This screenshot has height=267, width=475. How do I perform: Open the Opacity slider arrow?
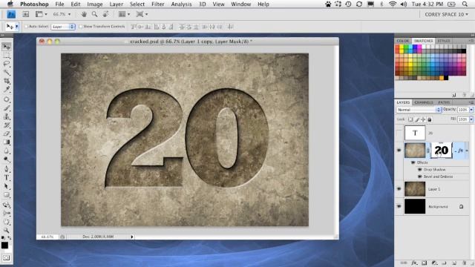[471, 110]
